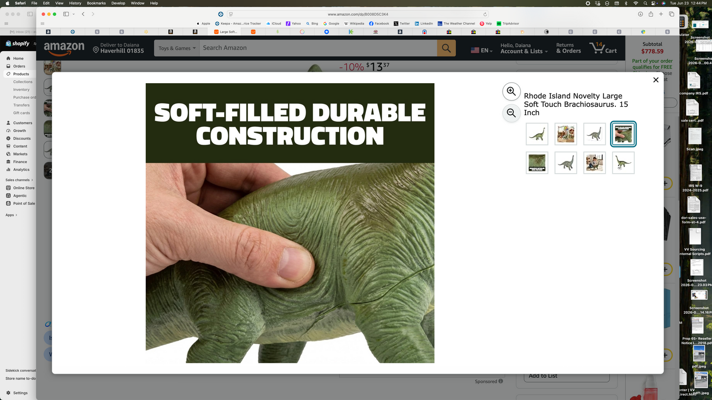
Task: Open Collections in Shopify sidebar
Action: coord(23,82)
